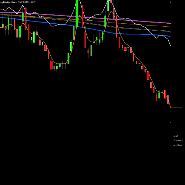Click the last red candlestick on the right
This screenshot has height=185, width=185.
point(168,100)
